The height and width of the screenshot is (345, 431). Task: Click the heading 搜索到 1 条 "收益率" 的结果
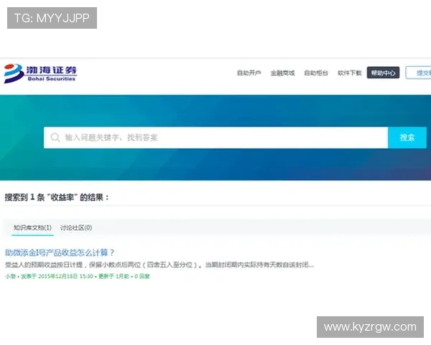pyautogui.click(x=57, y=197)
